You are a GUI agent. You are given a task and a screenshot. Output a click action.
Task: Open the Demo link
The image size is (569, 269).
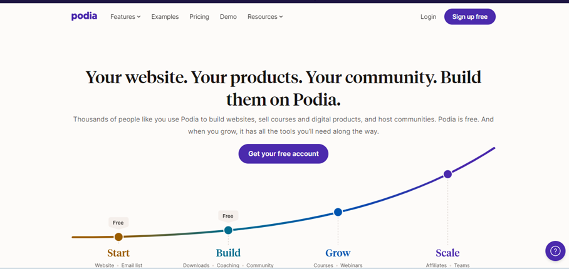[x=228, y=17]
